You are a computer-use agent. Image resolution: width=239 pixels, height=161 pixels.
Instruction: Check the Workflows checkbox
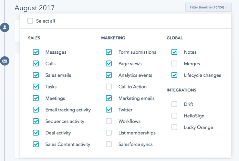(x=109, y=121)
